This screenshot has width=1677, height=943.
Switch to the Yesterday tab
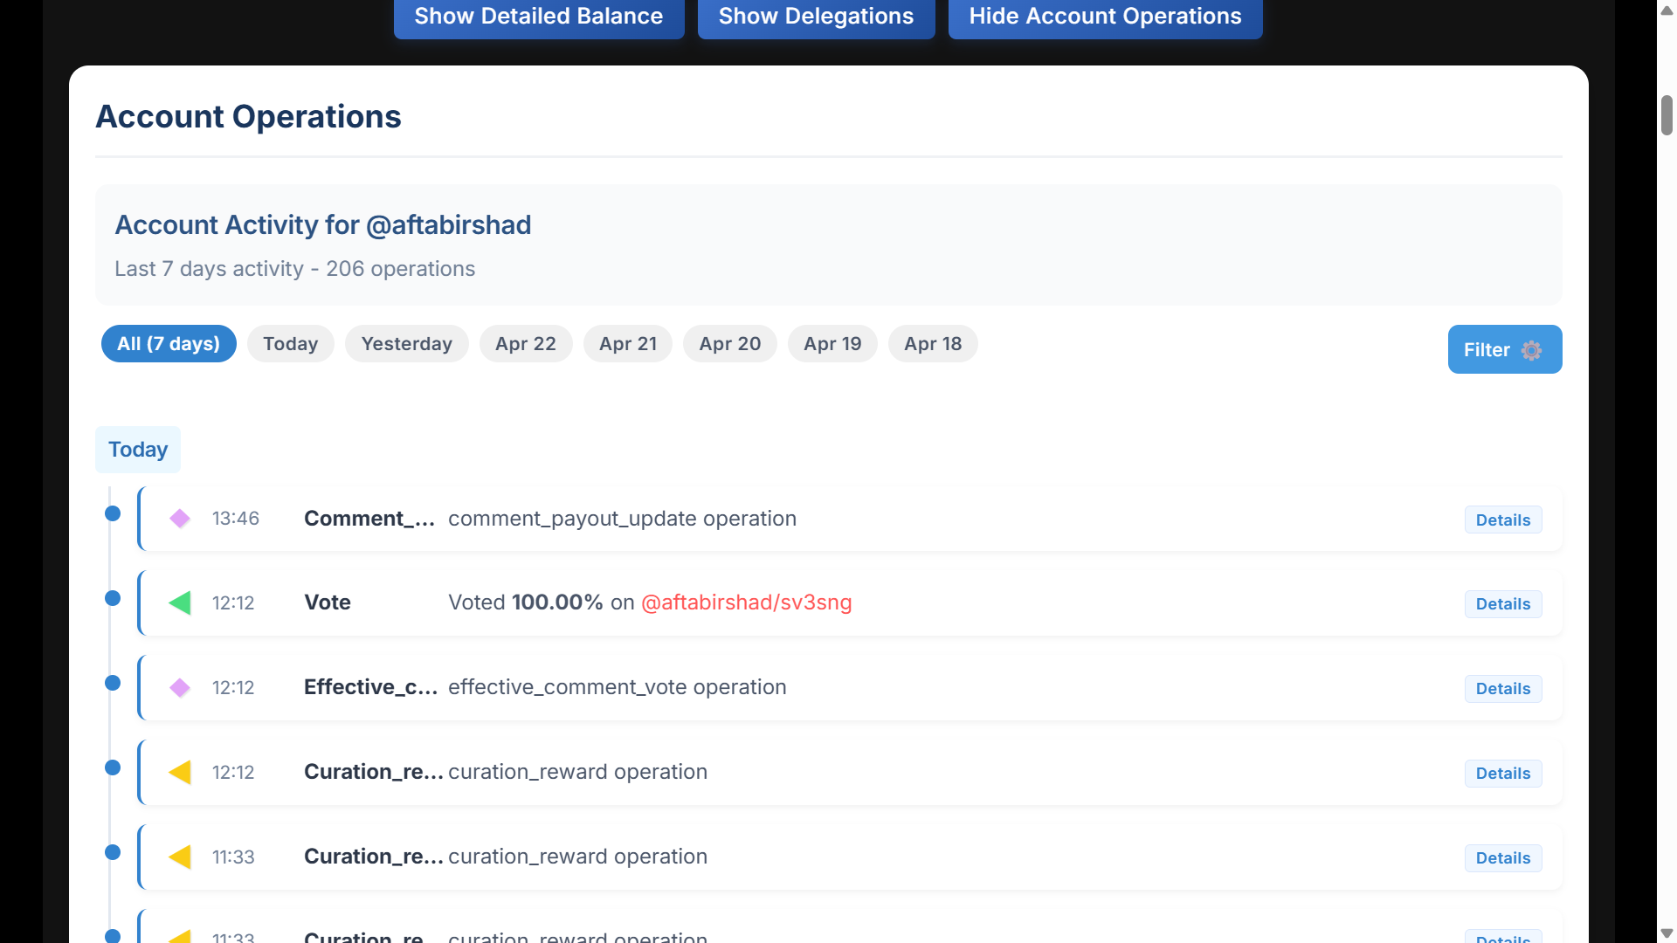click(406, 344)
